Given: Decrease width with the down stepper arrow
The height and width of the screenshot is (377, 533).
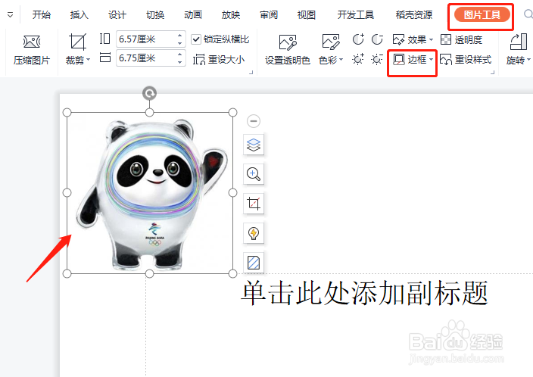Looking at the screenshot, I should click(x=180, y=62).
